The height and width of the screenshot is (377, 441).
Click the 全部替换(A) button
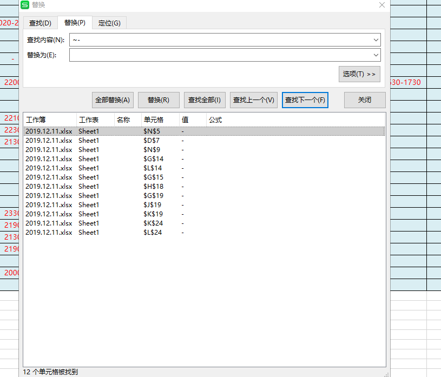coord(113,100)
